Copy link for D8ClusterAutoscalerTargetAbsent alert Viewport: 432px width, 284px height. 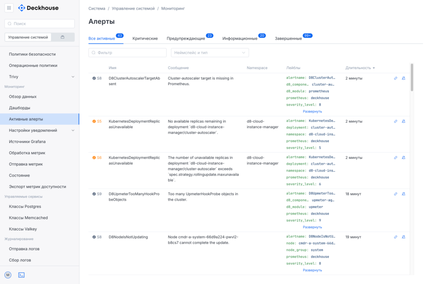(x=395, y=78)
